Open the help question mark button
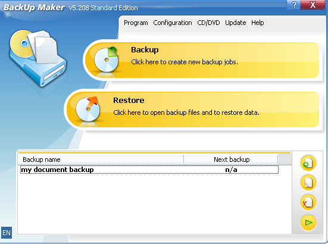The image size is (328, 244). (293, 5)
